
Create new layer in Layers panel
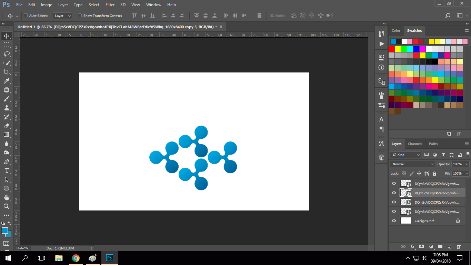(449, 247)
